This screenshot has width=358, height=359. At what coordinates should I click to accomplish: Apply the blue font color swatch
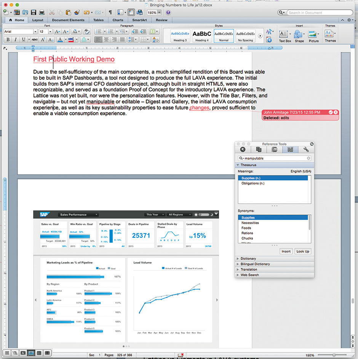click(60, 40)
